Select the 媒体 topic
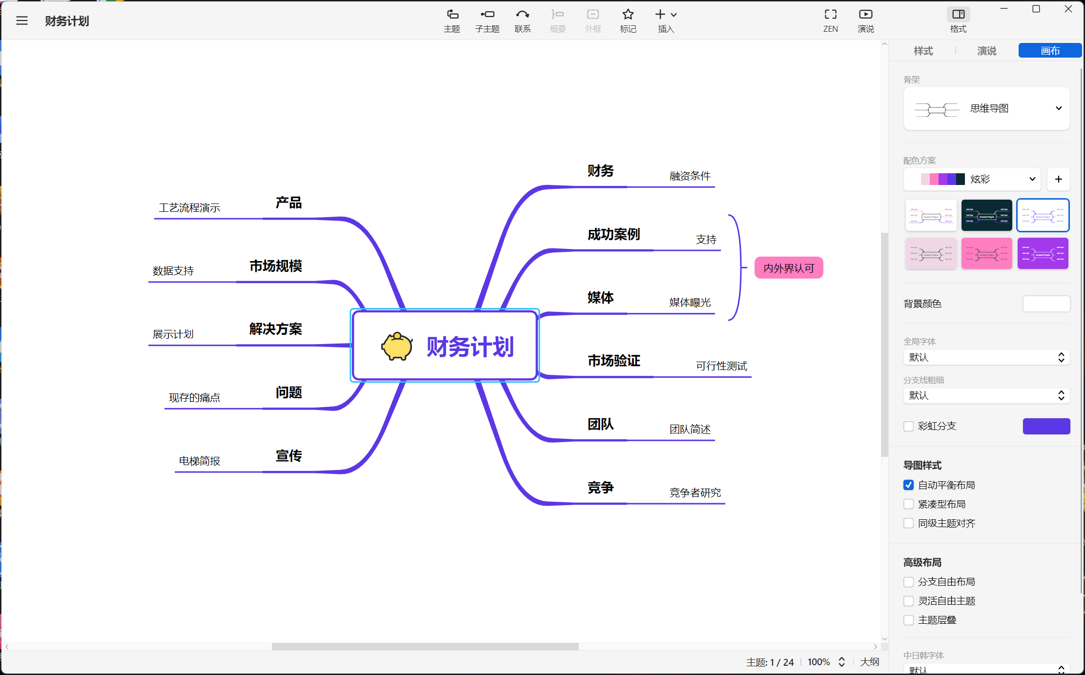Viewport: 1085px width, 675px height. (600, 298)
